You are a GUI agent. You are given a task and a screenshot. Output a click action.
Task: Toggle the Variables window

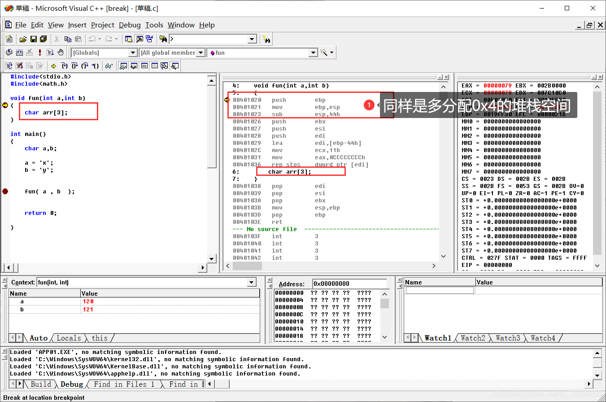[134, 66]
